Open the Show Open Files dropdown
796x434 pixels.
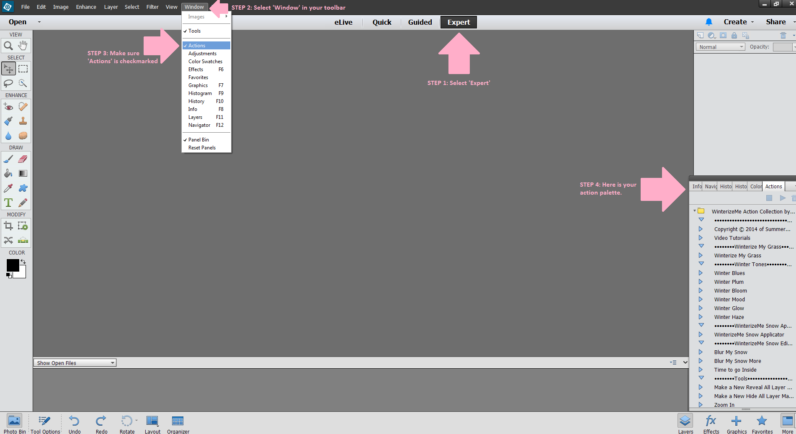[x=75, y=363]
